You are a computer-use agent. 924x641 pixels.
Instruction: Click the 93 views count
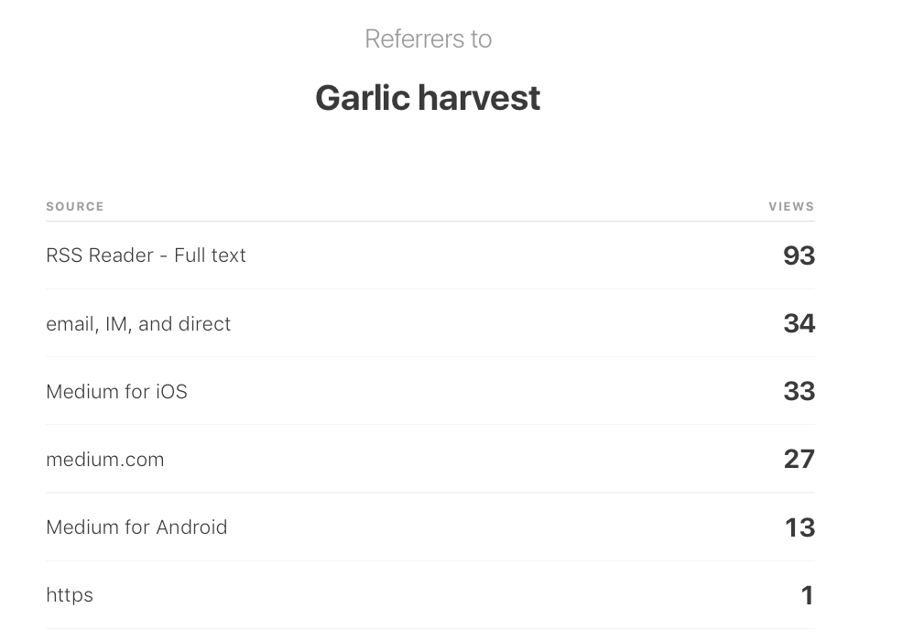click(799, 255)
